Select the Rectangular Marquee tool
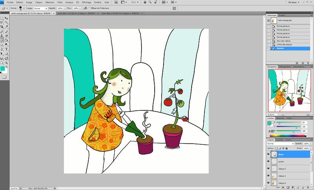 2,18
